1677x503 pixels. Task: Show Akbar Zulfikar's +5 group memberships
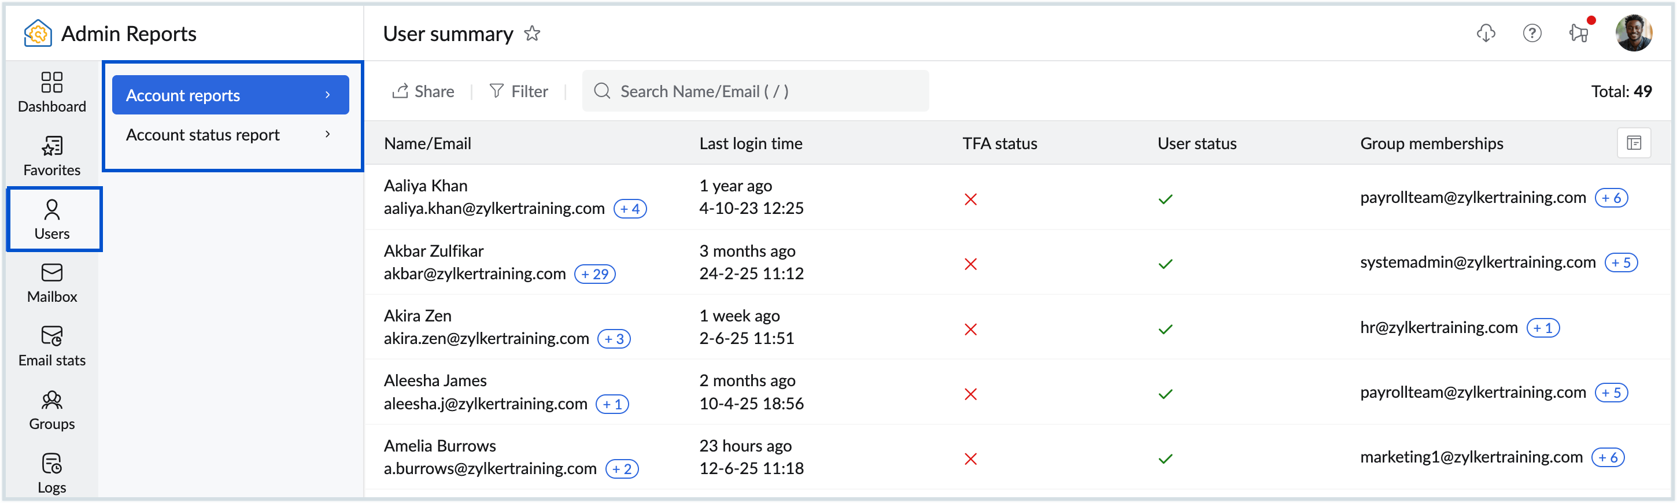(1620, 263)
